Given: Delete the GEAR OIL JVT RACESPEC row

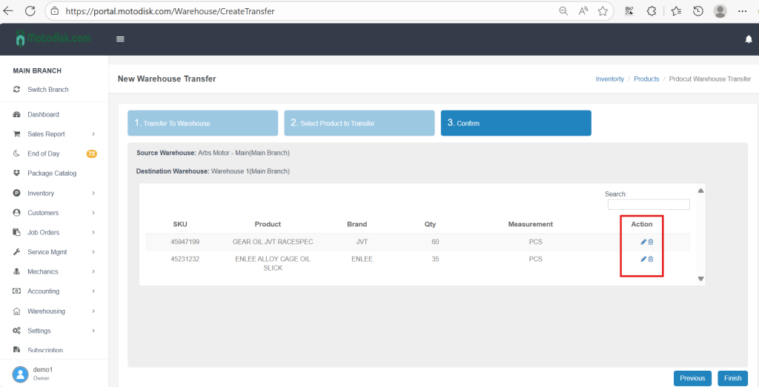Looking at the screenshot, I should (651, 242).
